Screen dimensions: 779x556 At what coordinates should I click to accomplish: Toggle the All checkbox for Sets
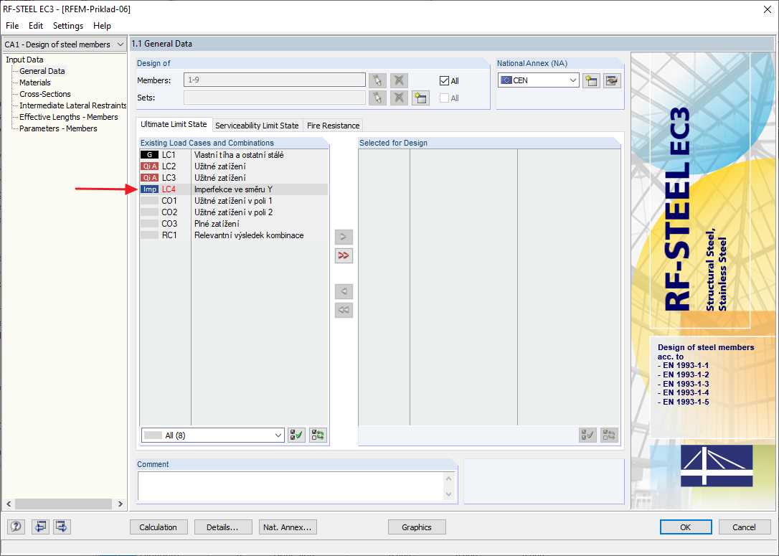(444, 98)
